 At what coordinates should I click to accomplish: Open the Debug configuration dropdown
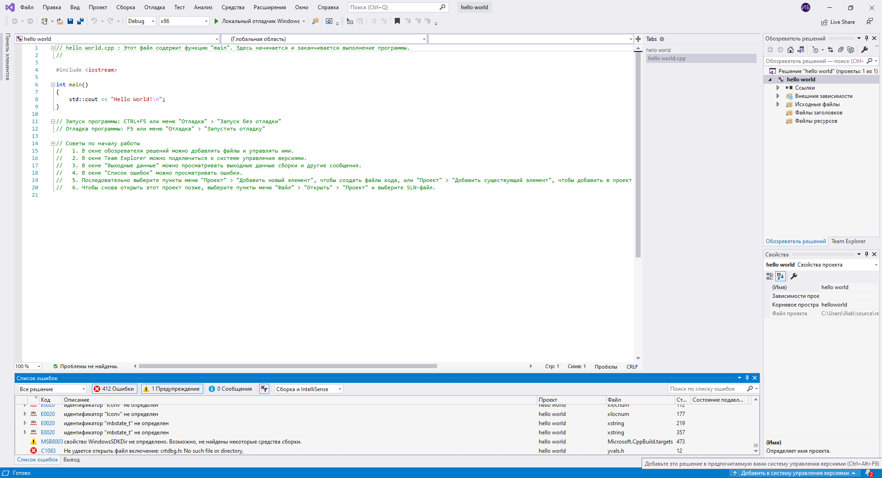[x=141, y=21]
